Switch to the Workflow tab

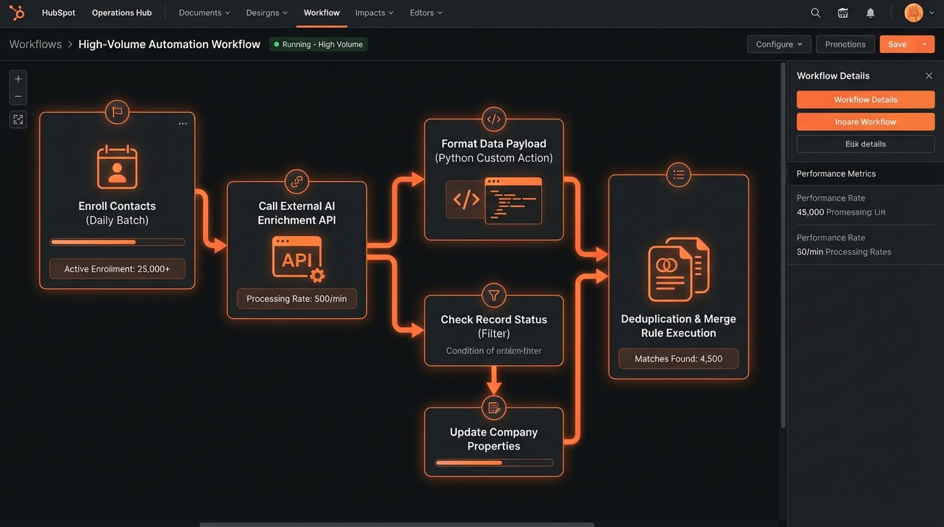coord(322,13)
